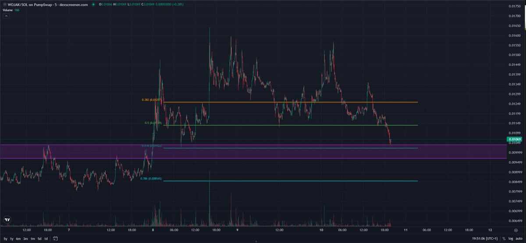This screenshot has width=526, height=243.
Task: Click the date 12 time axis label
Action: [x=490, y=229]
